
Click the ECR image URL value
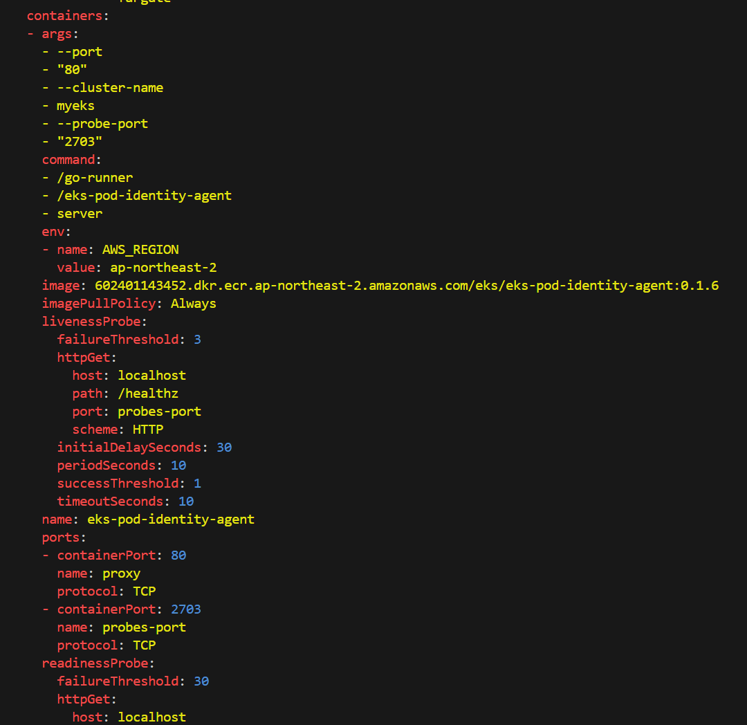407,286
